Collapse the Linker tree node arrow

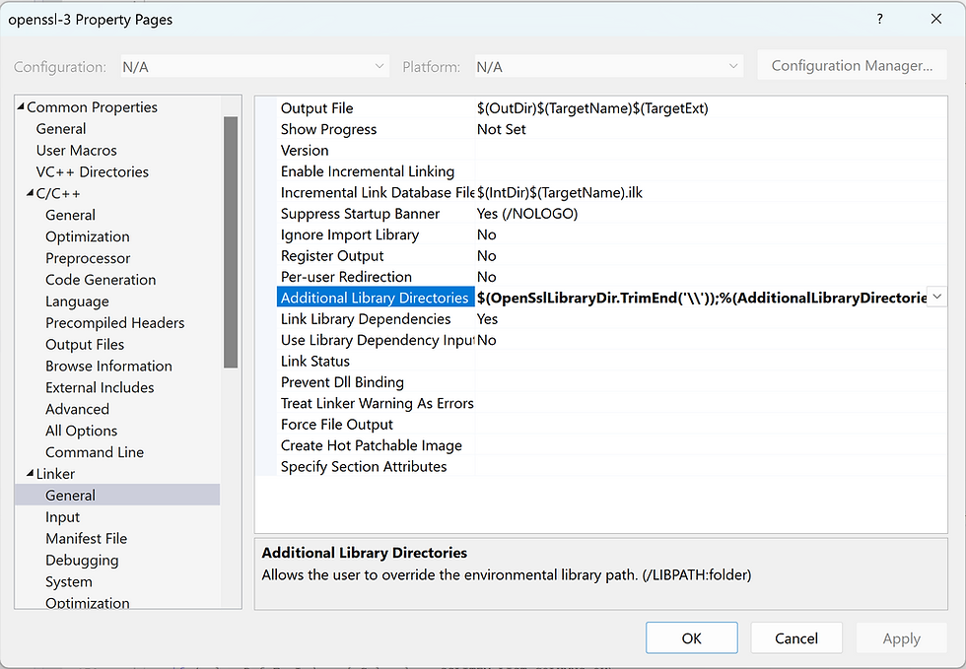click(x=30, y=473)
